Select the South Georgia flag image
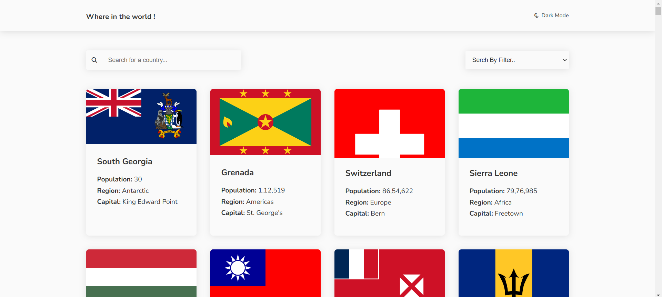 coord(141,117)
